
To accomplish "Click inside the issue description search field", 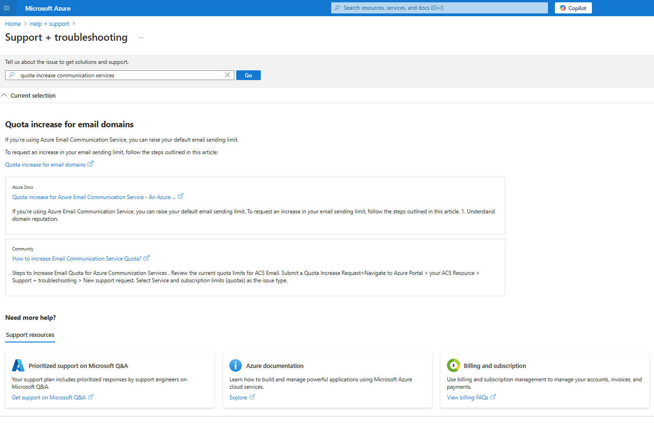I will [116, 75].
